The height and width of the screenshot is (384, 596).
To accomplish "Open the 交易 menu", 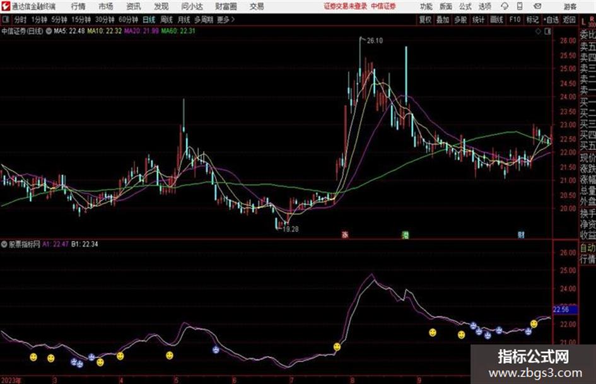I will pyautogui.click(x=257, y=6).
